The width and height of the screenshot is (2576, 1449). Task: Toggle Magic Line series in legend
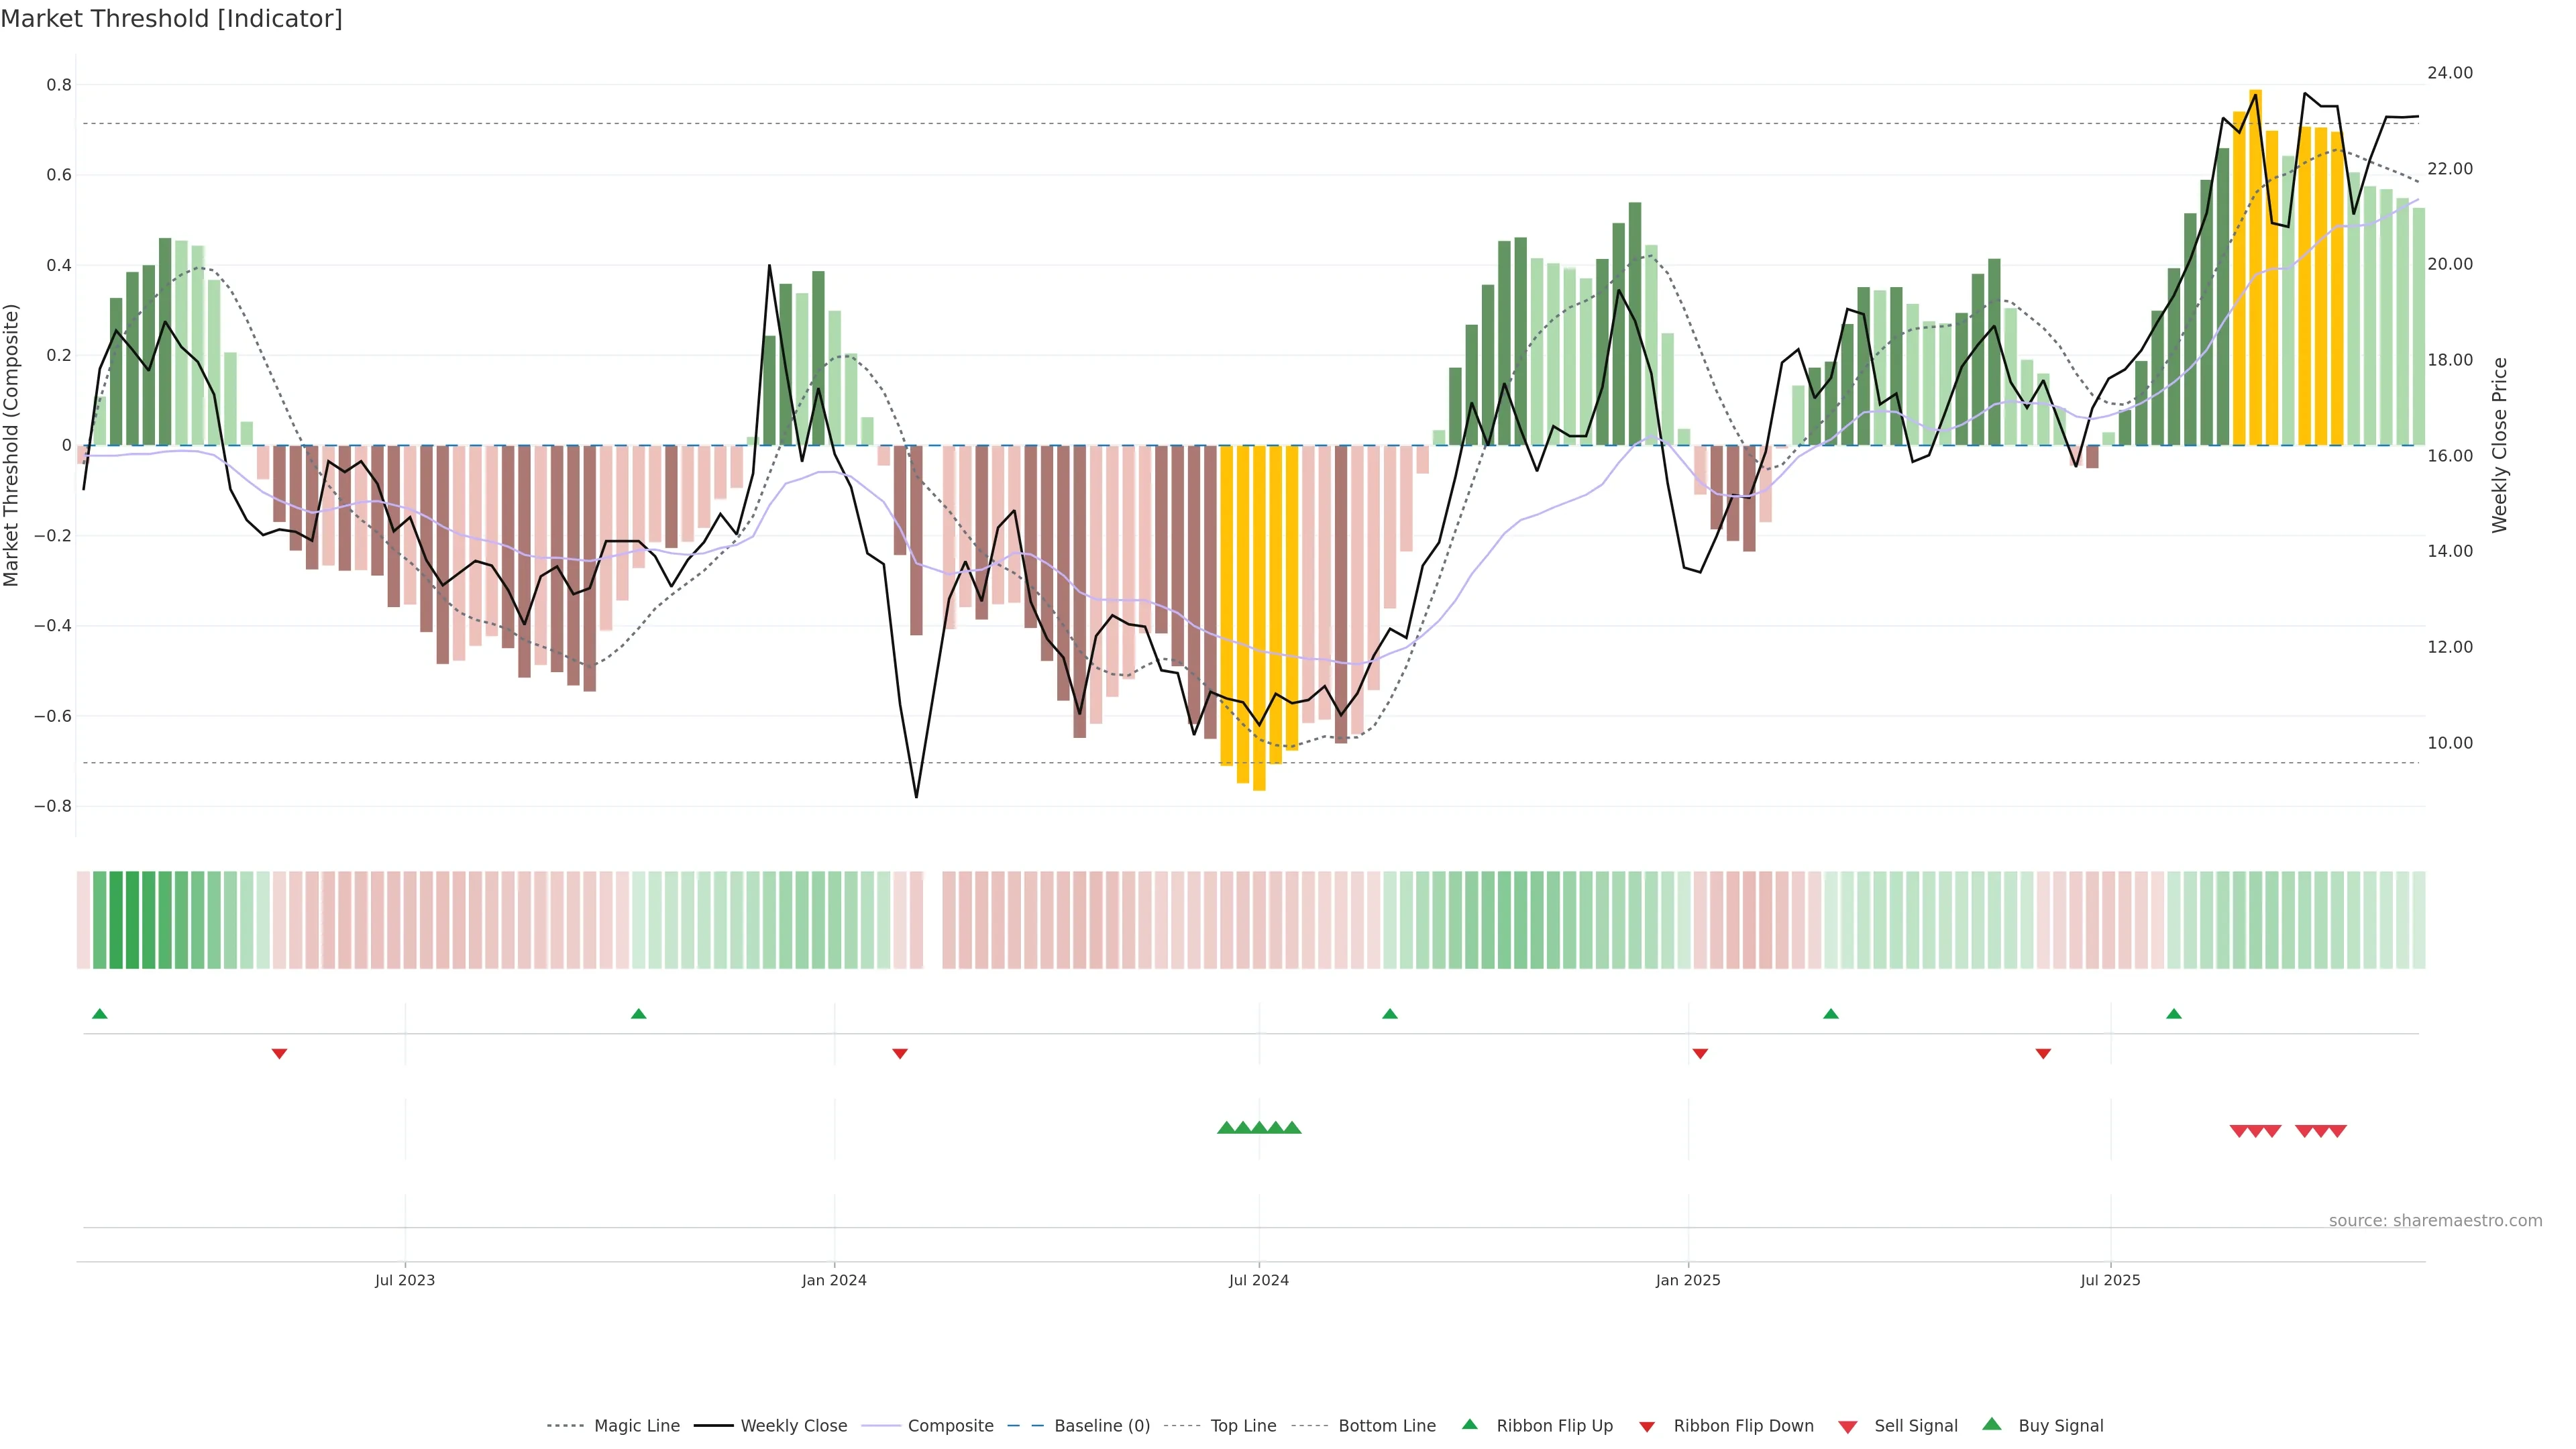(636, 1425)
